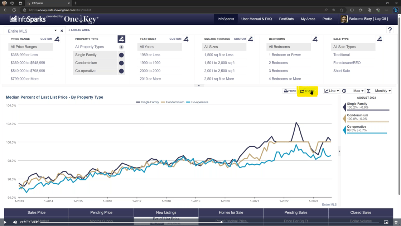Open My Areas in the top navigation
This screenshot has width=401, height=226.
(308, 19)
